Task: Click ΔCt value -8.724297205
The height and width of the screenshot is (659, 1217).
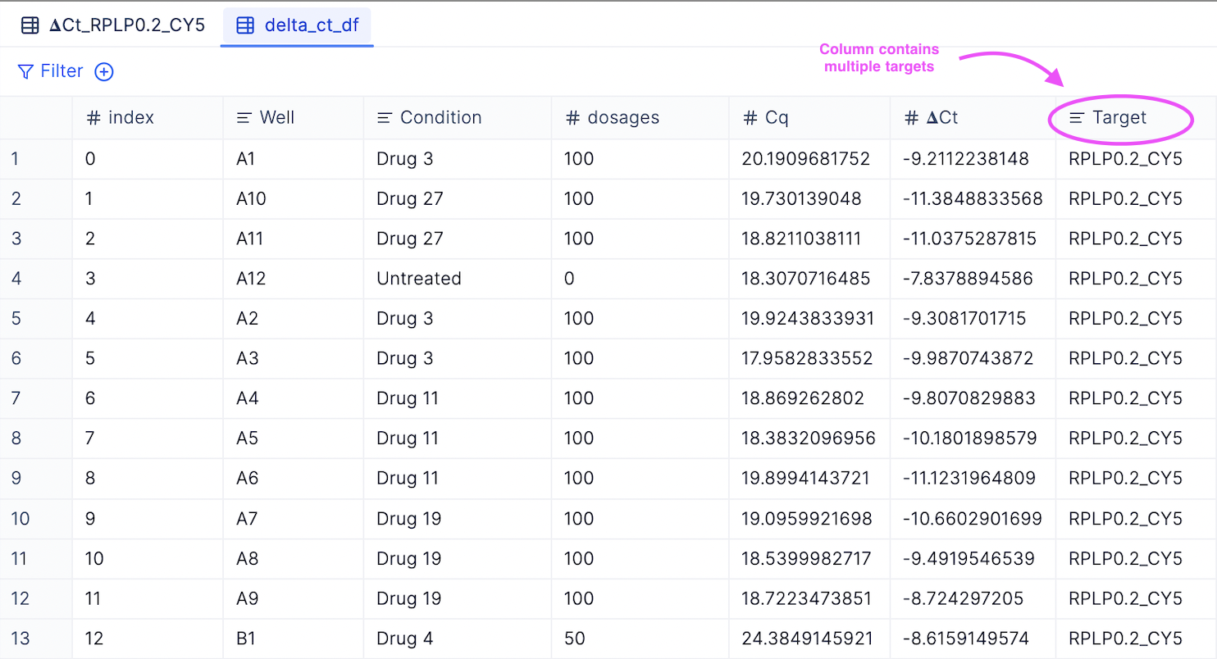Action: [973, 598]
